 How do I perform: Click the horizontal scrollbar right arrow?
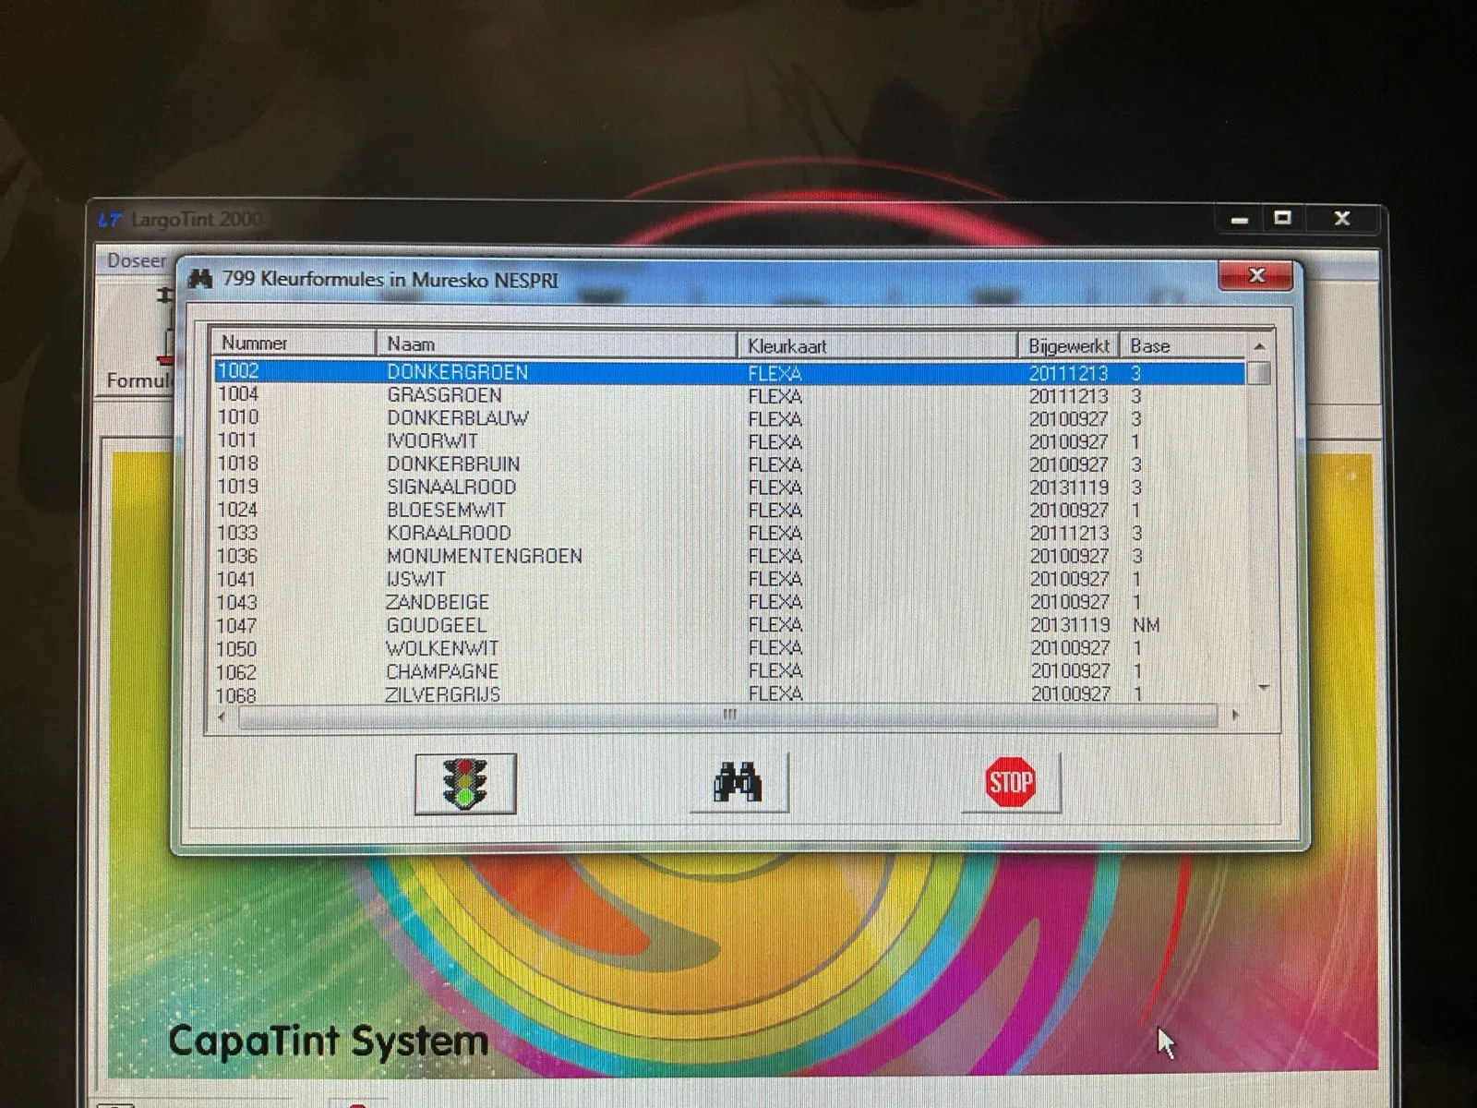coord(1235,716)
